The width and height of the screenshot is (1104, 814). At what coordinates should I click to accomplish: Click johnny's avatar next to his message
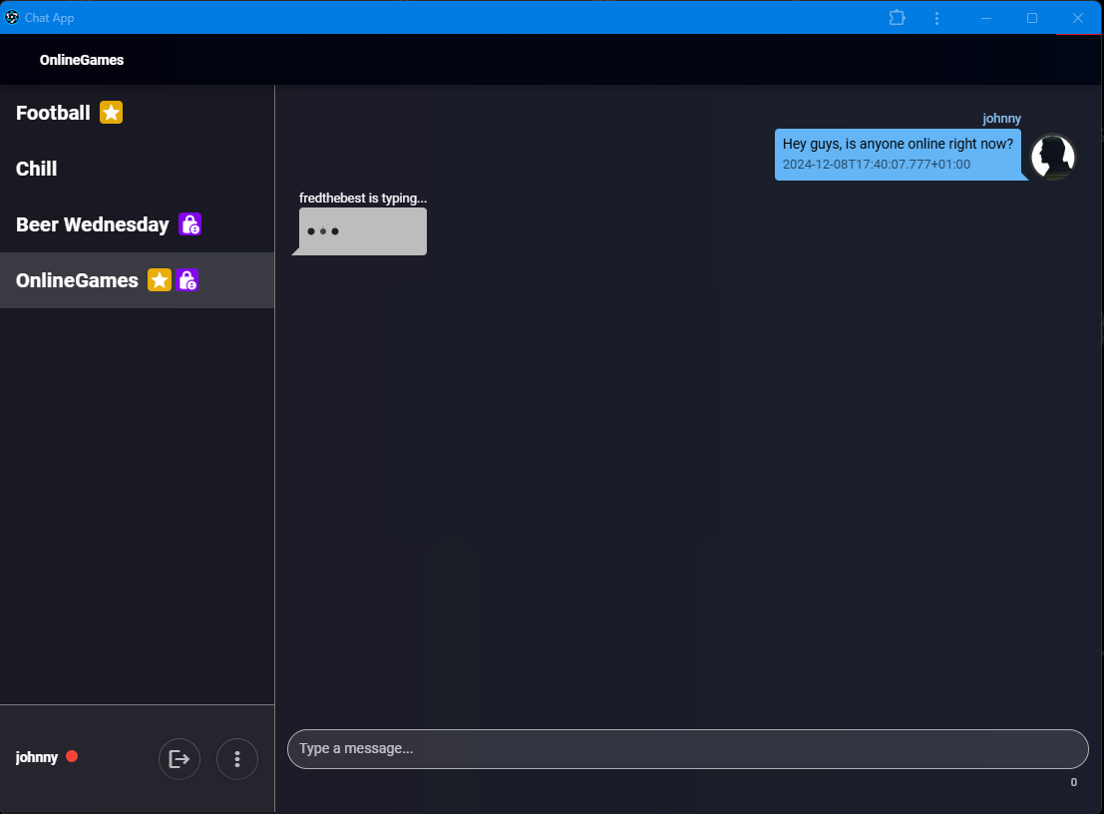[x=1052, y=157]
